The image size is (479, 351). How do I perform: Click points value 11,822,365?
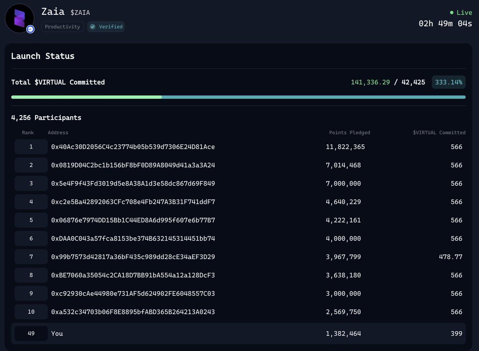[x=345, y=147]
